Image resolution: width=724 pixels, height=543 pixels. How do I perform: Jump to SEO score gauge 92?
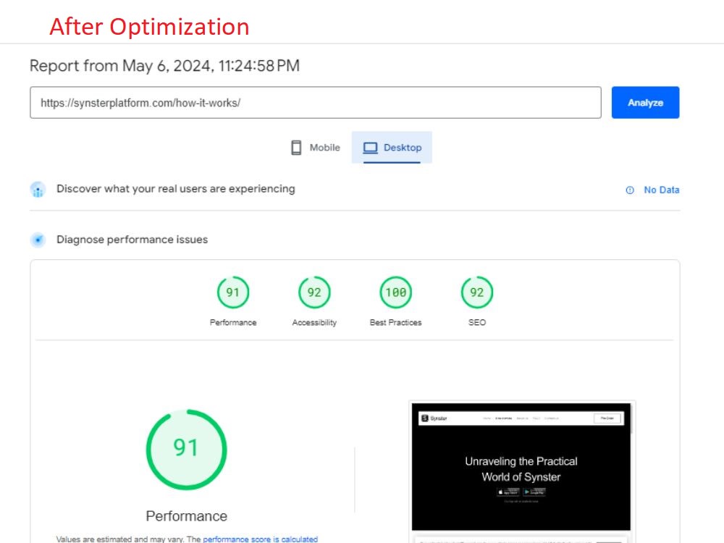(x=477, y=292)
